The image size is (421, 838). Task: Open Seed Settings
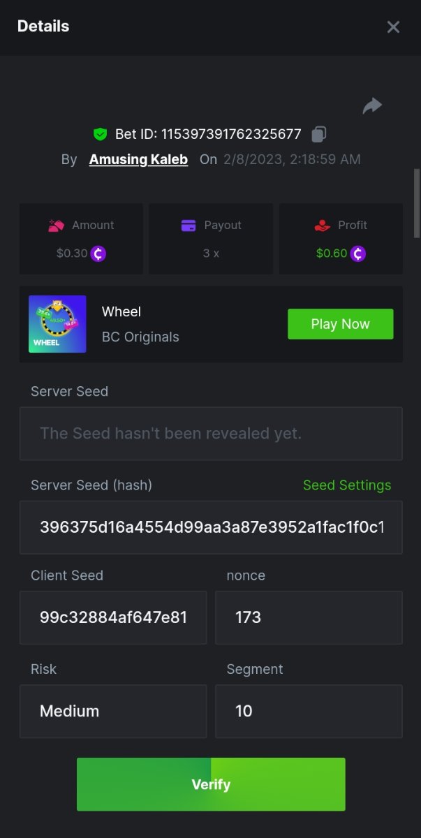(x=347, y=485)
